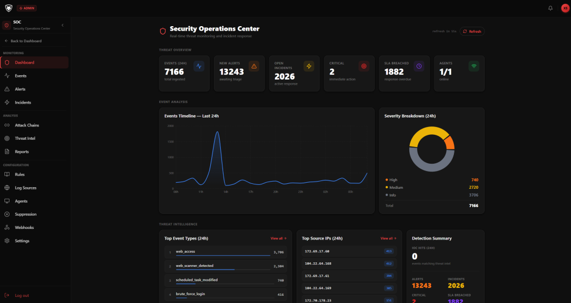The width and height of the screenshot is (571, 303).
Task: Click the Attack Chains link icon
Action: [x=7, y=125]
